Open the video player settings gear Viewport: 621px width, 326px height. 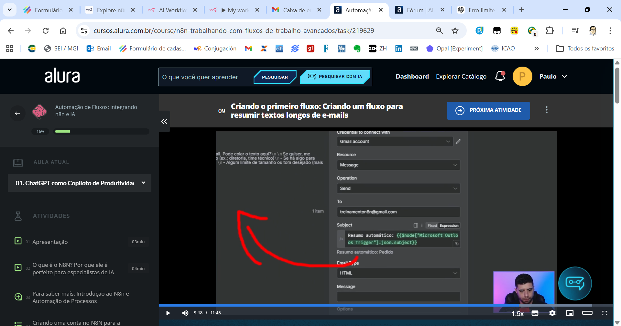(x=553, y=313)
